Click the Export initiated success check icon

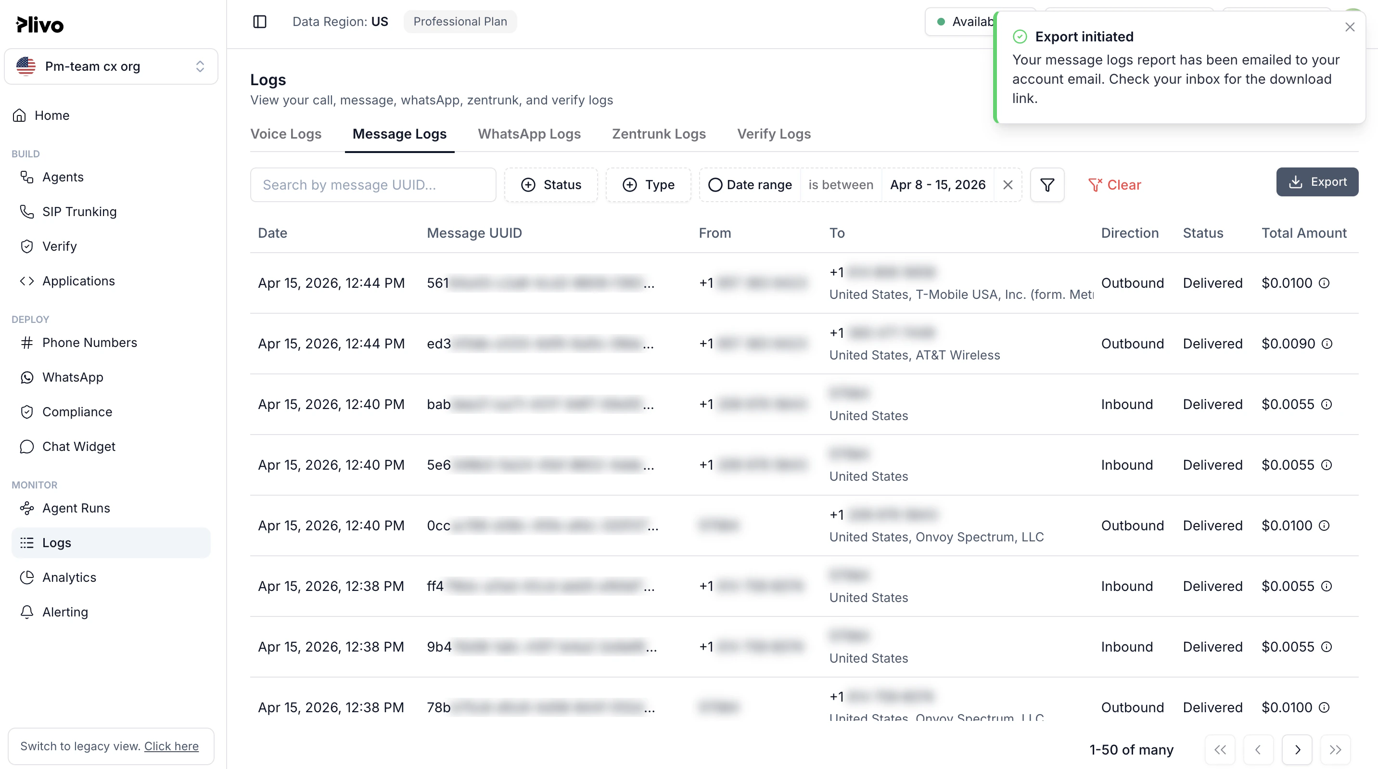[1020, 37]
